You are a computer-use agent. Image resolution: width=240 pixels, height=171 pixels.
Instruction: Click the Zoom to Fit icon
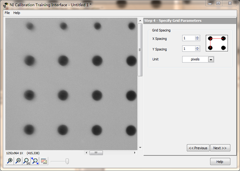pos(35,161)
